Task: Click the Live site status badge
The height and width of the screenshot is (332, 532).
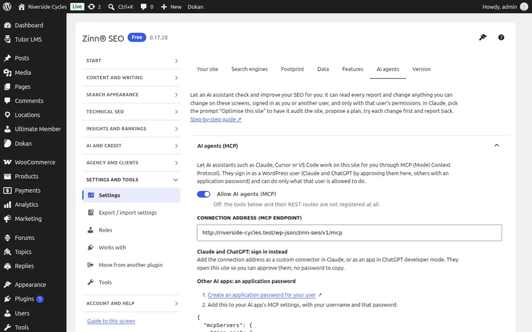Action: tap(77, 7)
